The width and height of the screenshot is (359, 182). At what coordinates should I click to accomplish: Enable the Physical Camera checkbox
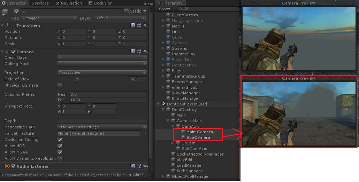click(60, 85)
